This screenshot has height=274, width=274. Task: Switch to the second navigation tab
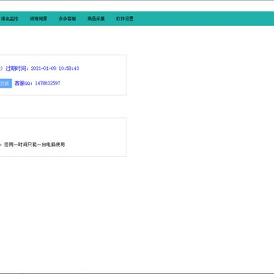pos(38,18)
